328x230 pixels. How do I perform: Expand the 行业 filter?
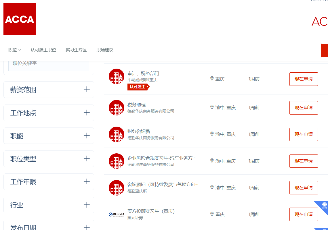[49, 205]
